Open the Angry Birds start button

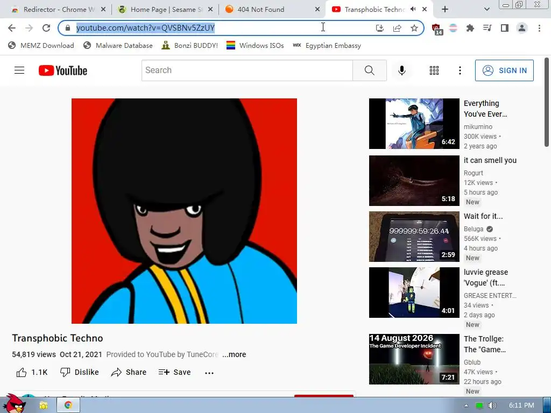15,404
